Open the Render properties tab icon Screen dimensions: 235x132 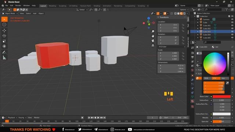tap(192, 53)
